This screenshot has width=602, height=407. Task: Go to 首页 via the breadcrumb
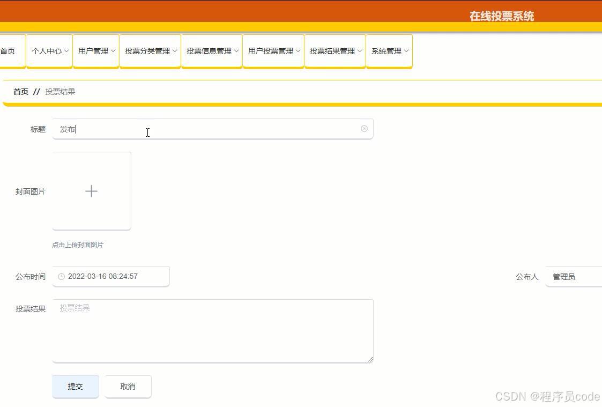click(21, 92)
